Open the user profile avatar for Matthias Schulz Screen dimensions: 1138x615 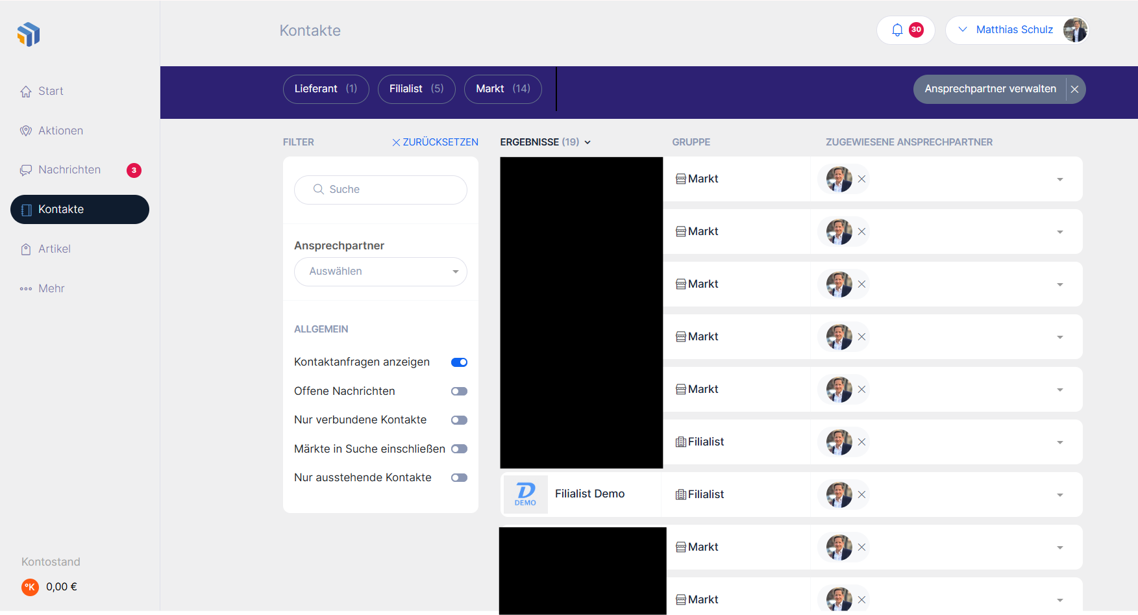point(1074,30)
